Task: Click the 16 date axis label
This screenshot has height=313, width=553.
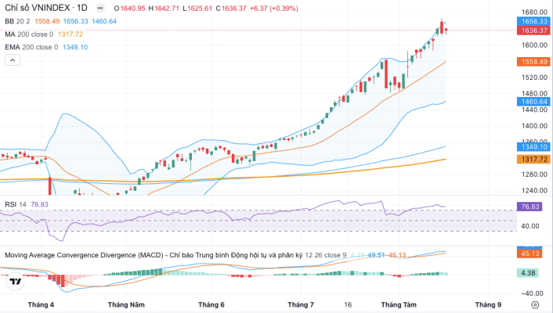Action: (x=348, y=305)
